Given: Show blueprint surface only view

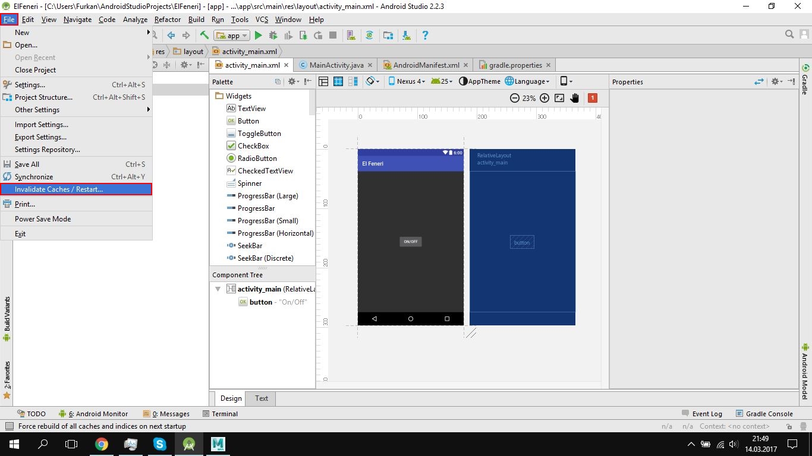Looking at the screenshot, I should coord(338,81).
